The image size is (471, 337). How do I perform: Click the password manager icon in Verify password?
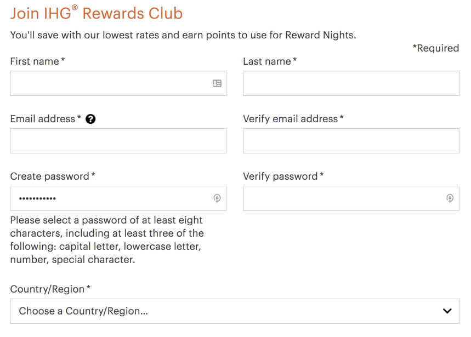(450, 198)
